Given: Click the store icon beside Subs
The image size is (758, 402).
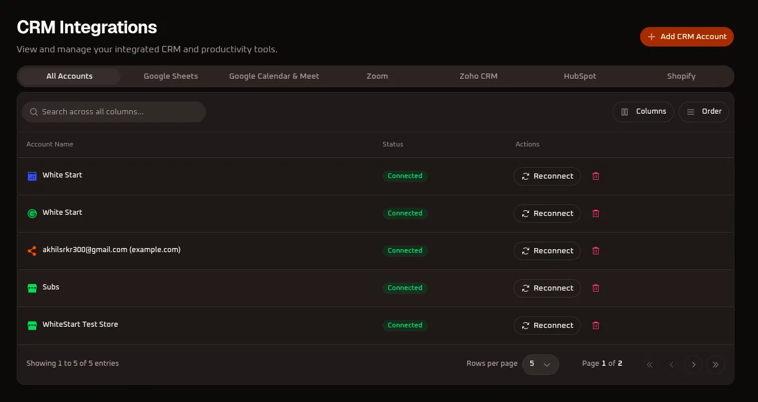Looking at the screenshot, I should click(x=32, y=288).
